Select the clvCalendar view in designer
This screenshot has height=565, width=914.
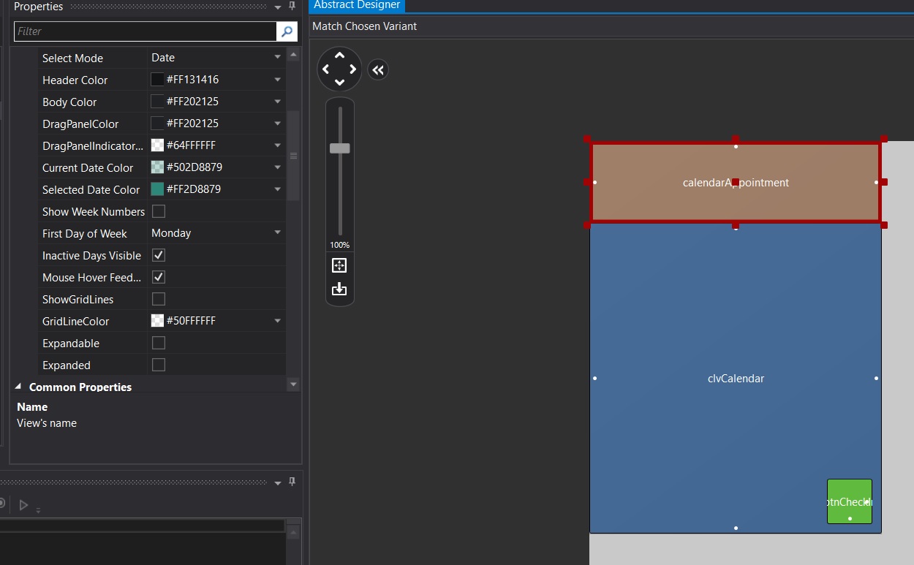click(x=736, y=379)
